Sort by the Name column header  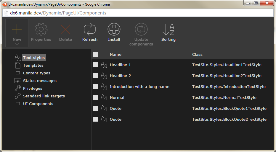[x=115, y=54]
